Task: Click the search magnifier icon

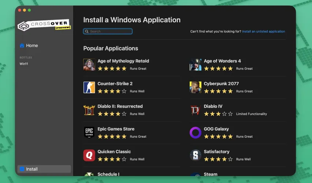Action: pos(87,31)
